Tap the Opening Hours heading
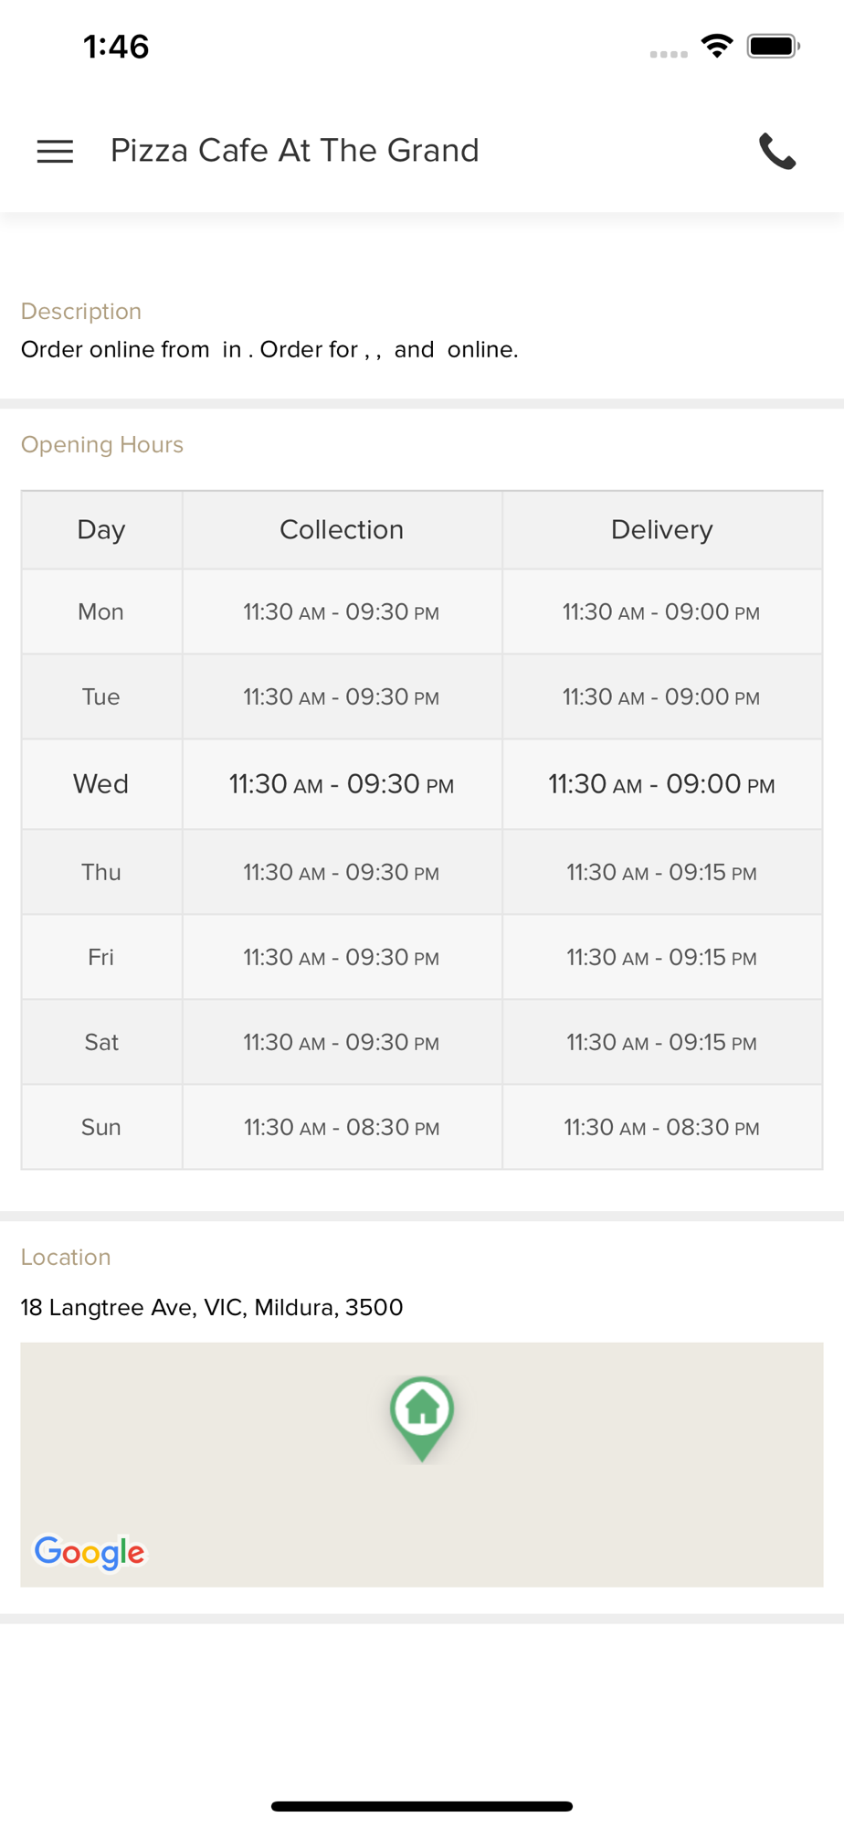Screen dimensions: 844x1828 pos(102,444)
